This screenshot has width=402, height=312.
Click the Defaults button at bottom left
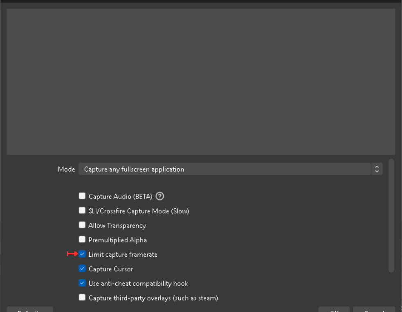[30, 309]
